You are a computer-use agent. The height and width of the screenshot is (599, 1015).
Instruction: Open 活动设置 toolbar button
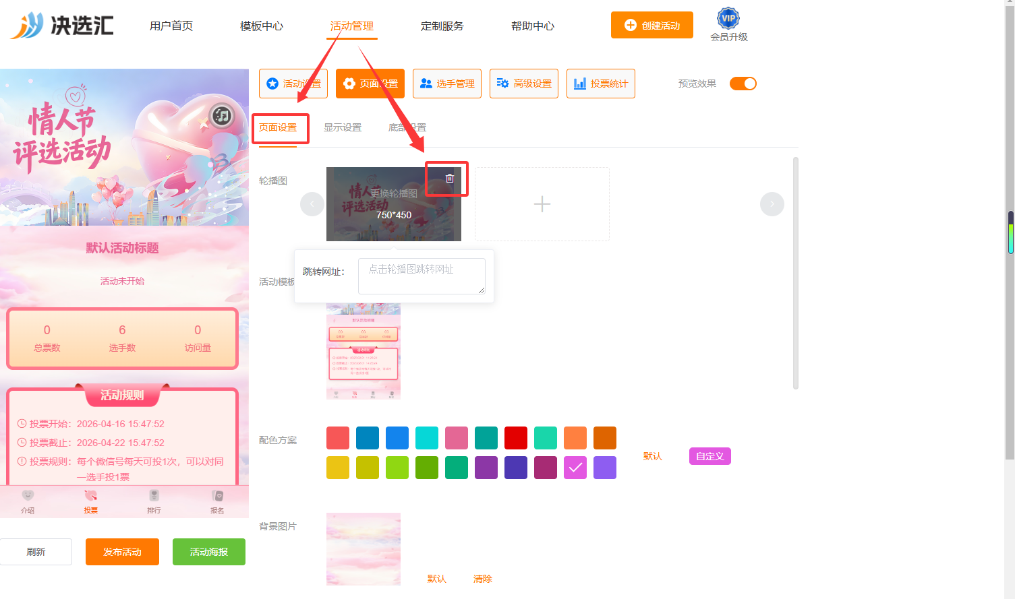pyautogui.click(x=293, y=84)
